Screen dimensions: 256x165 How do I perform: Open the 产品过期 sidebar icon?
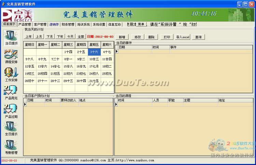(11, 111)
